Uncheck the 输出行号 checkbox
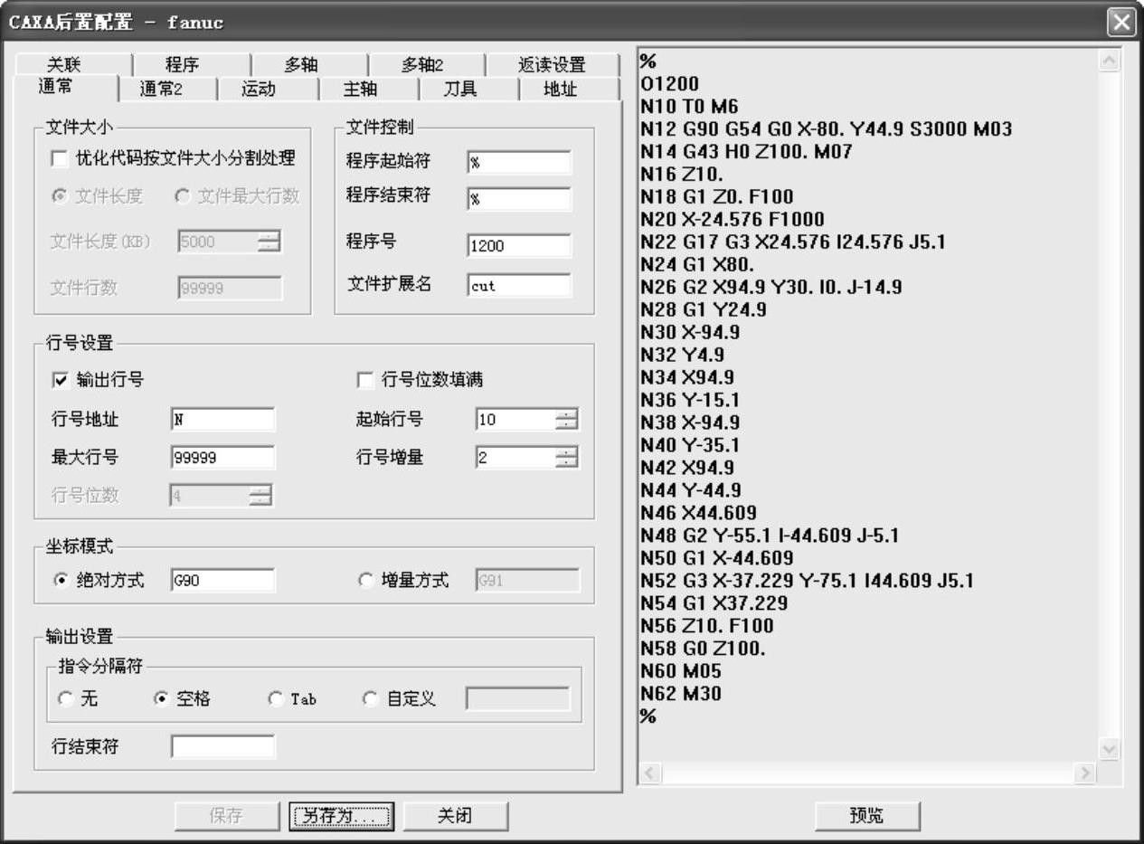Image resolution: width=1144 pixels, height=844 pixels. point(60,380)
